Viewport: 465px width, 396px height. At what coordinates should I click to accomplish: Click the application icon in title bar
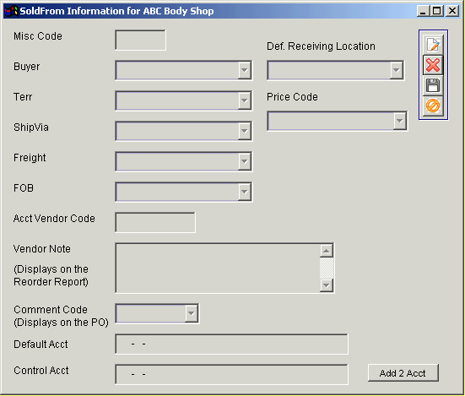point(11,11)
